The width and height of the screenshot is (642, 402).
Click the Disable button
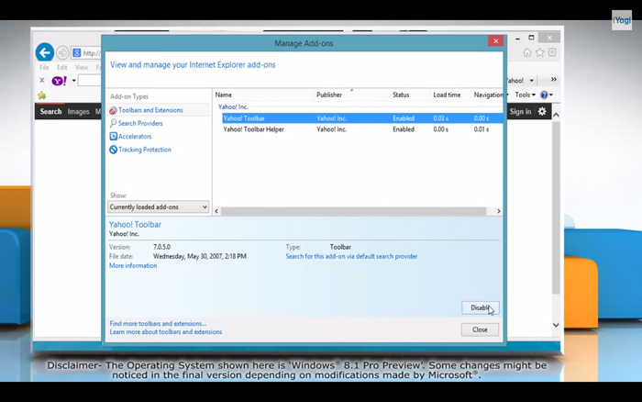(480, 307)
